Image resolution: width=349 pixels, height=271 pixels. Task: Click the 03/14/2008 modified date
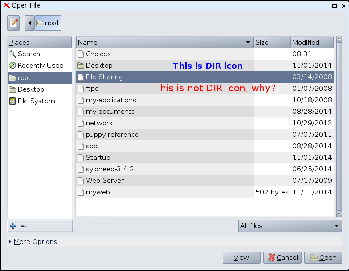312,77
